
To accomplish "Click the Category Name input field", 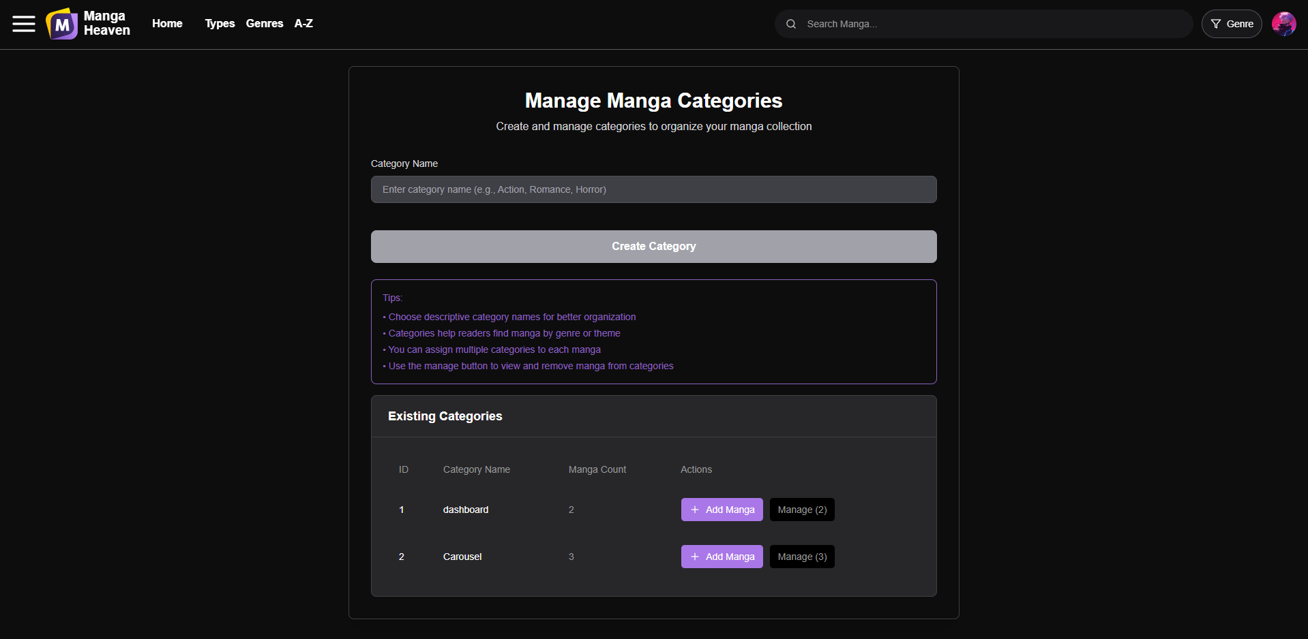I will tap(654, 189).
